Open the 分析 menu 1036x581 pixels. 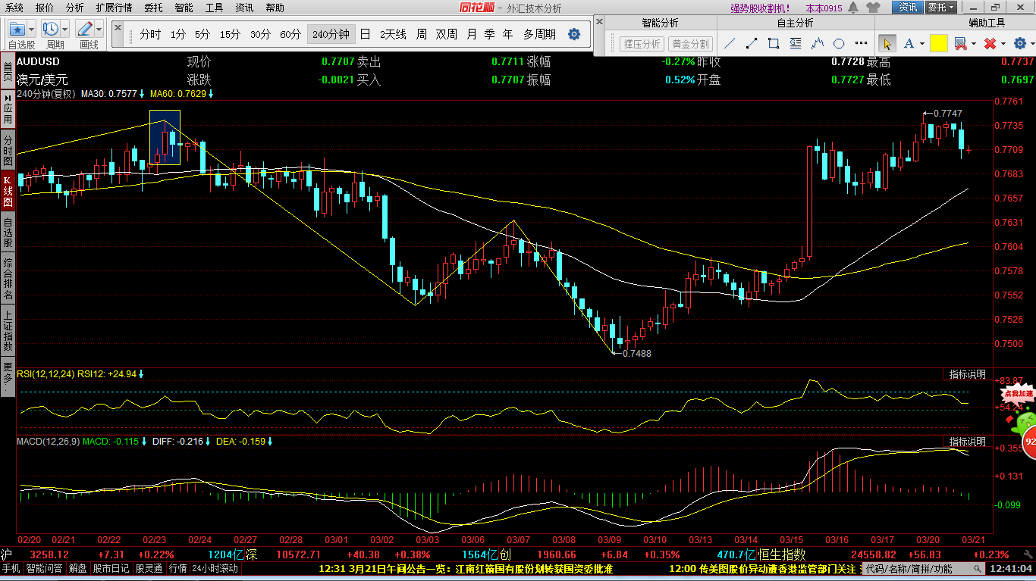point(74,8)
